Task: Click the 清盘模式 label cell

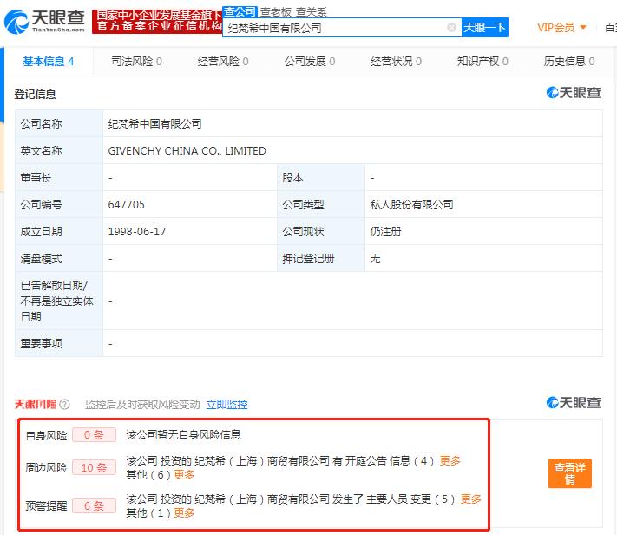Action: (59, 259)
